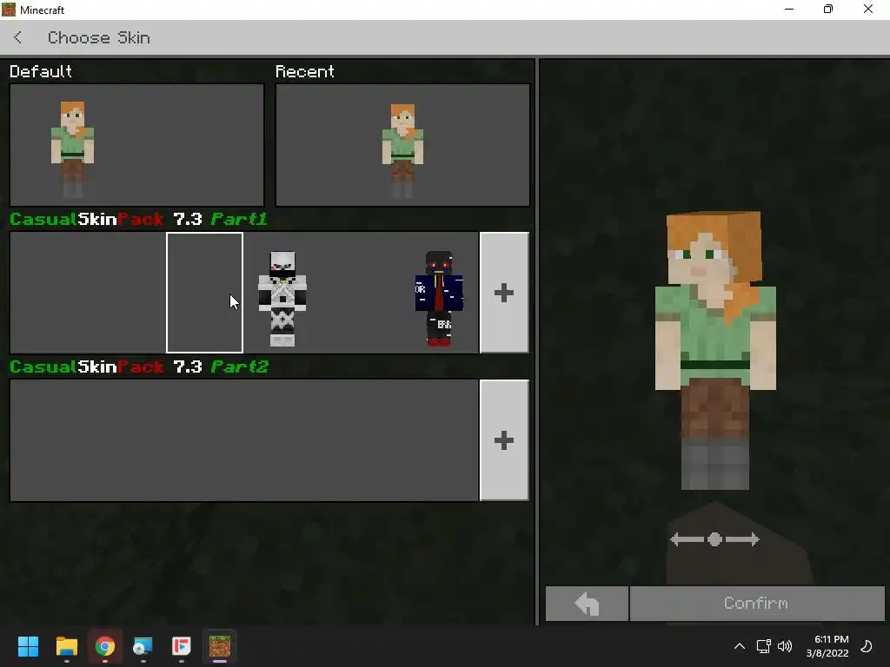Open the clock showing 6:11 PM
The height and width of the screenshot is (667, 890).
point(827,646)
